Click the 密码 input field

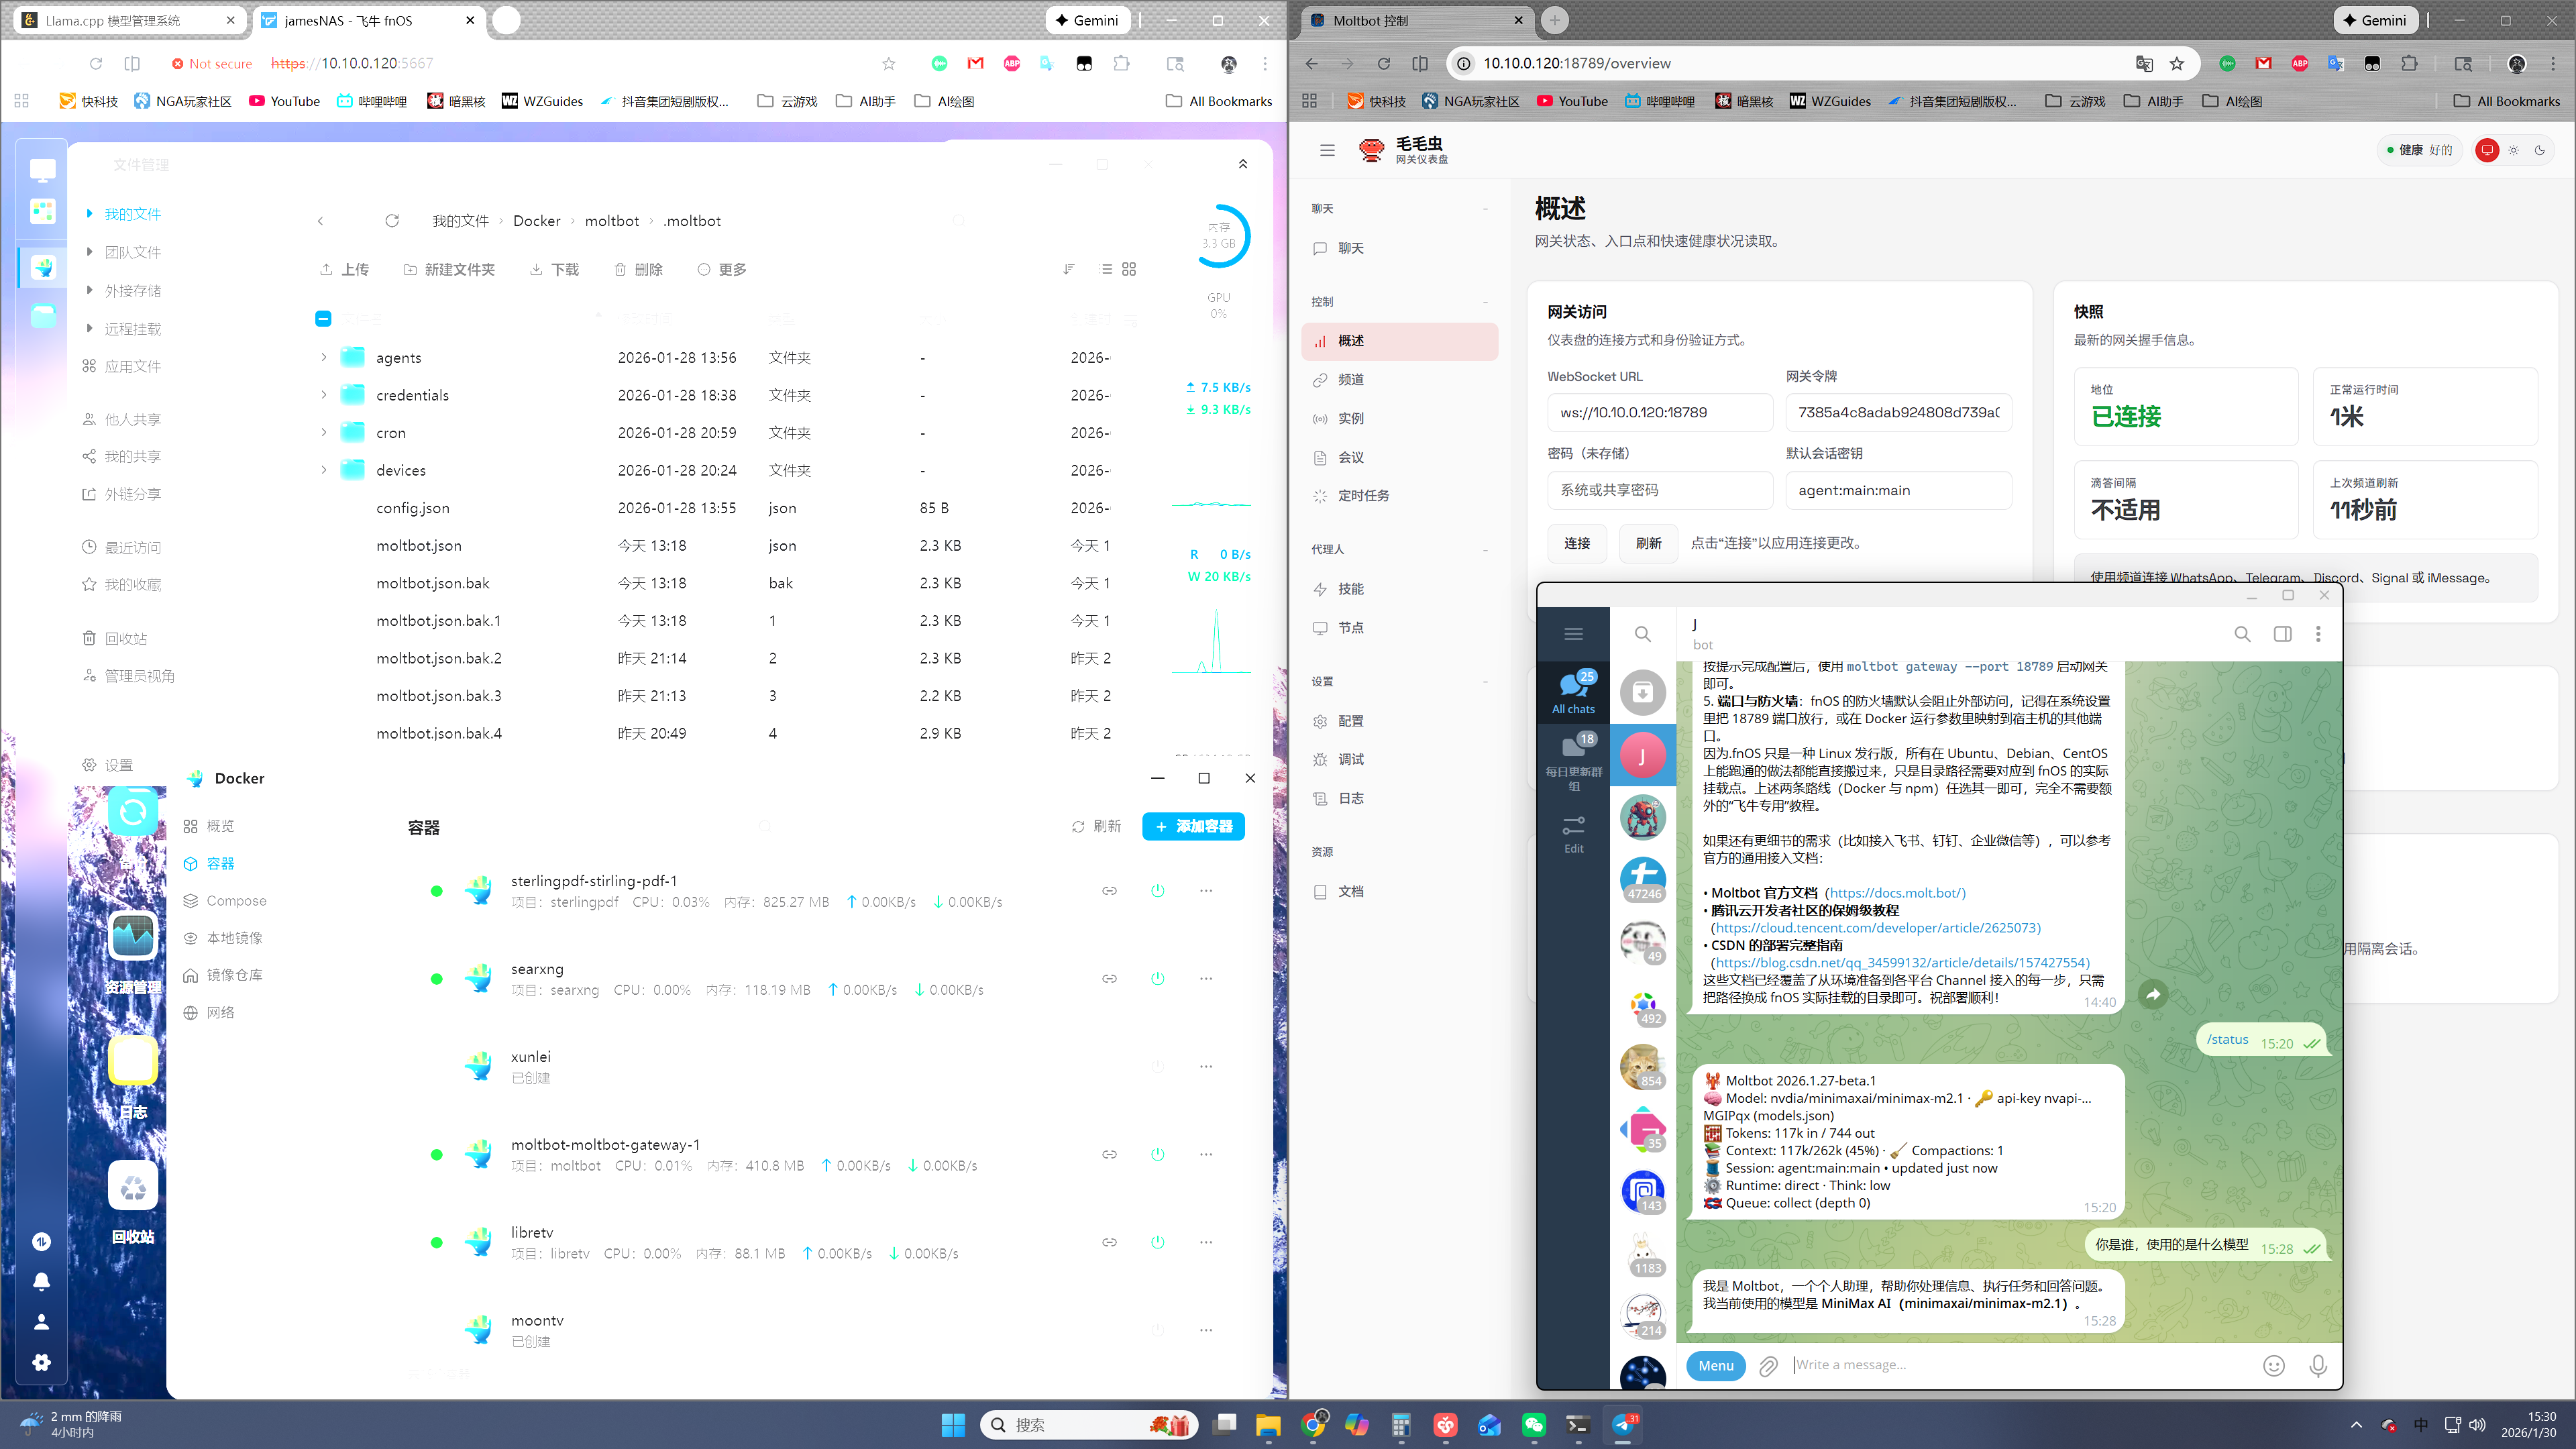[1659, 490]
